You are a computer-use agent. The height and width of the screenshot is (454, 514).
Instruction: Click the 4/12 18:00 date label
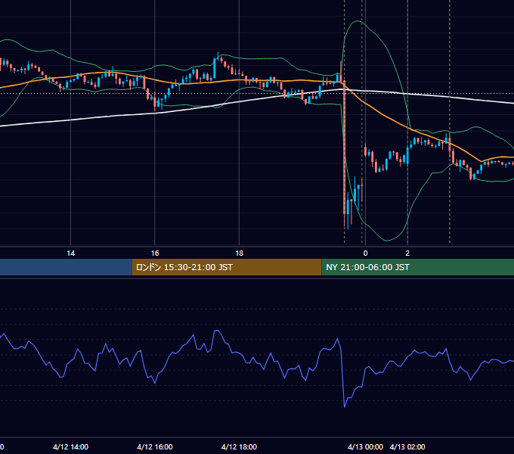click(x=239, y=446)
